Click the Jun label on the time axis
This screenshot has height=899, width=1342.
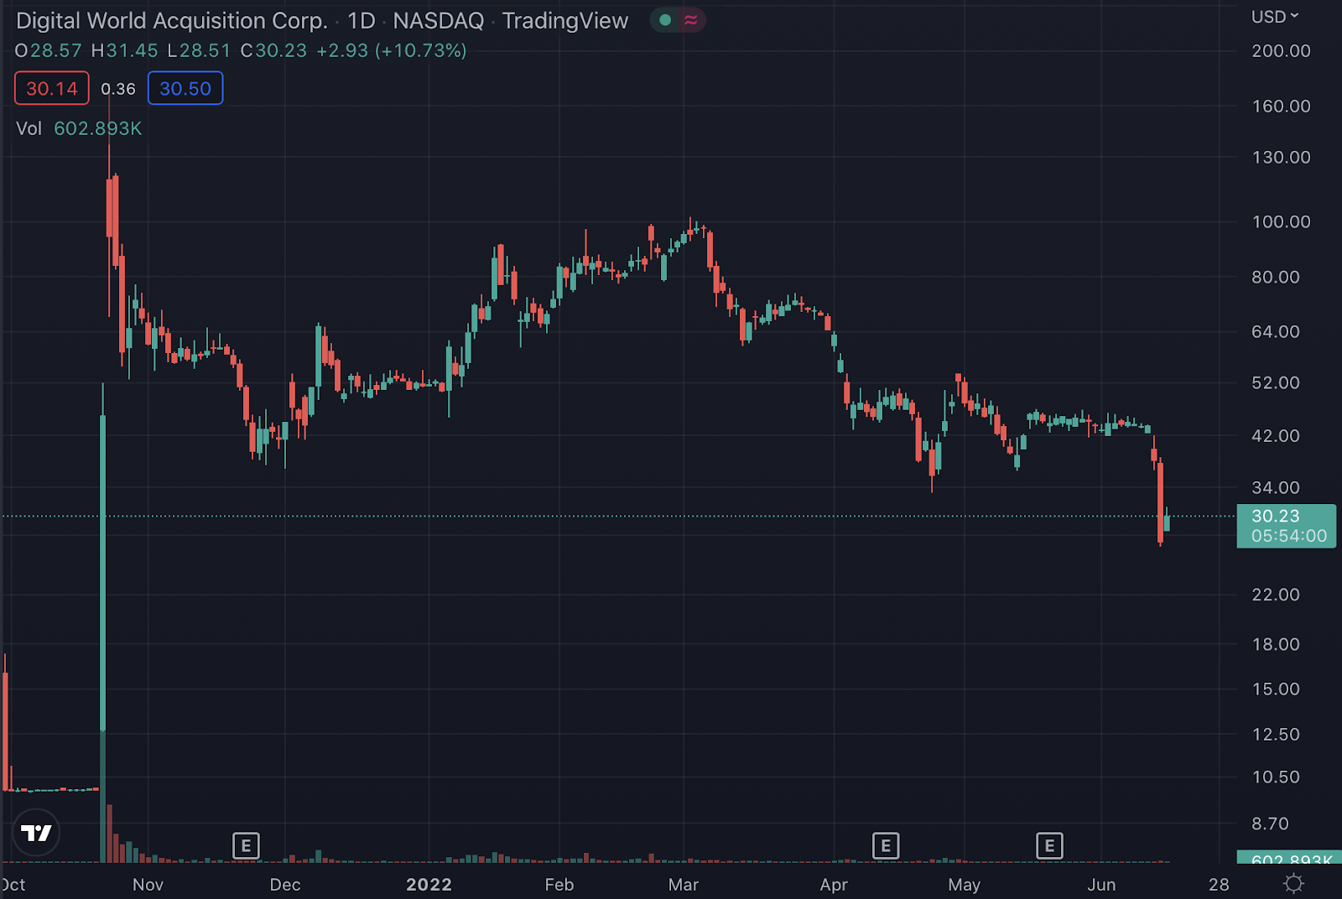(1101, 885)
